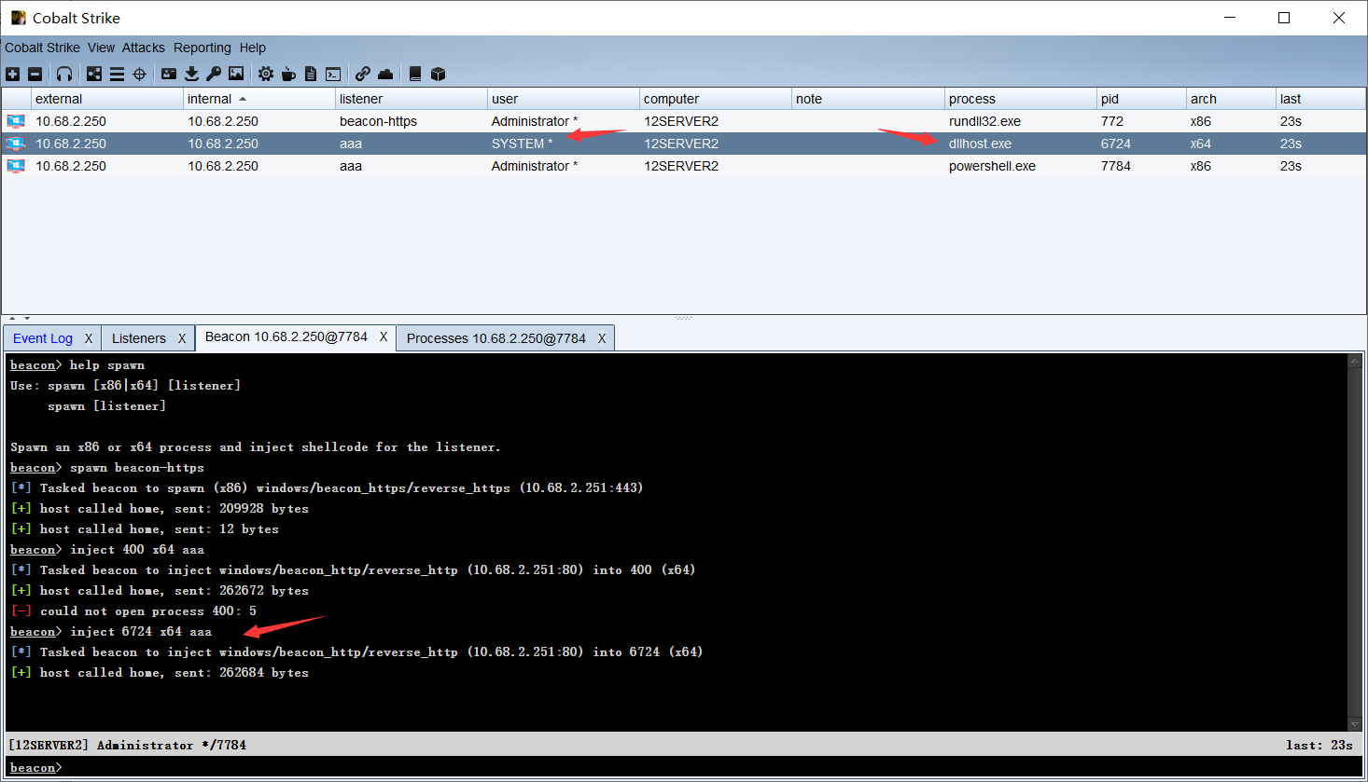Sort sessions by the external column
The image size is (1368, 782).
tap(107, 99)
